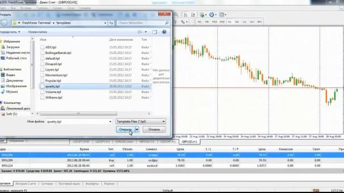Select the BollingerBands.tpl file

coord(58,53)
